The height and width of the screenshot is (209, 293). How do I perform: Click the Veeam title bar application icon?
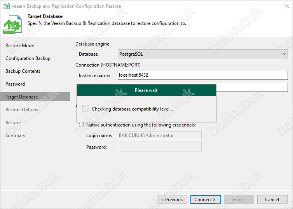point(6,6)
